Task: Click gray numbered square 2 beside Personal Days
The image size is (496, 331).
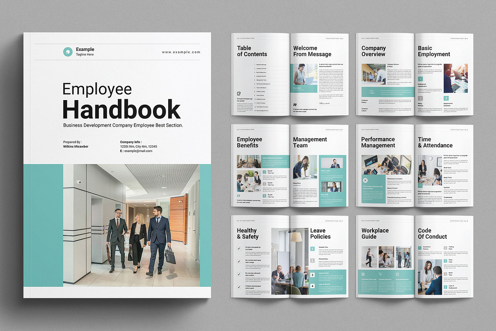Action: pos(312,261)
